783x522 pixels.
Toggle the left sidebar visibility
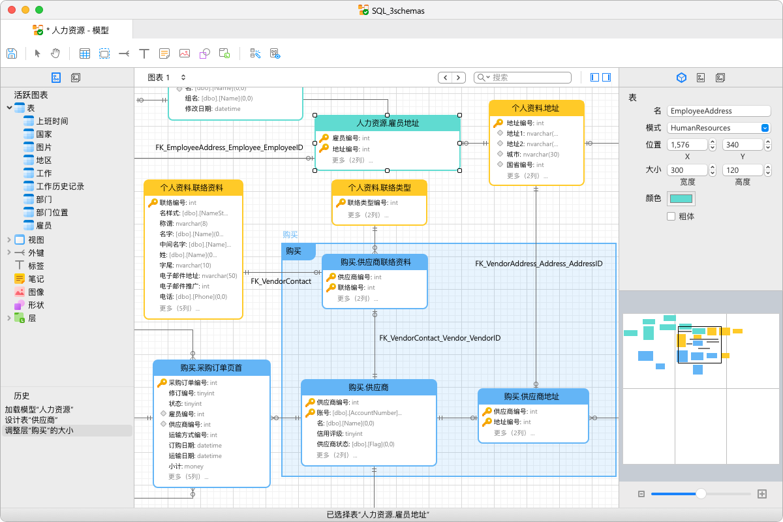pyautogui.click(x=594, y=78)
